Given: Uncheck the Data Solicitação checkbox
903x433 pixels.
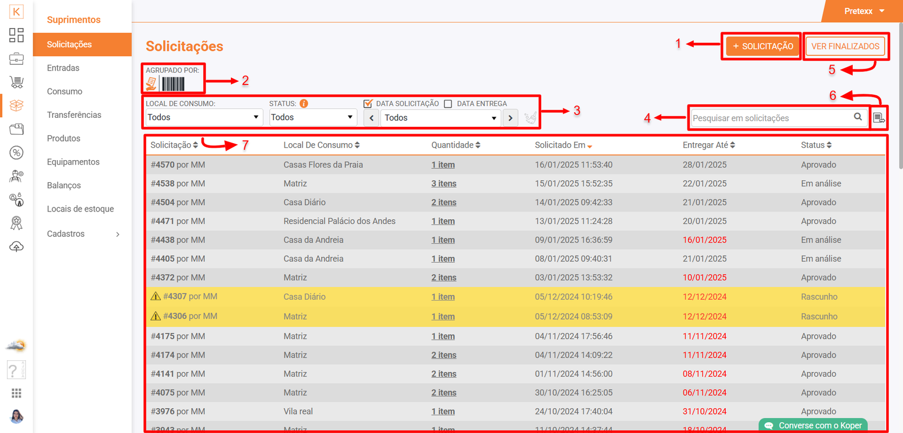Looking at the screenshot, I should (x=368, y=104).
